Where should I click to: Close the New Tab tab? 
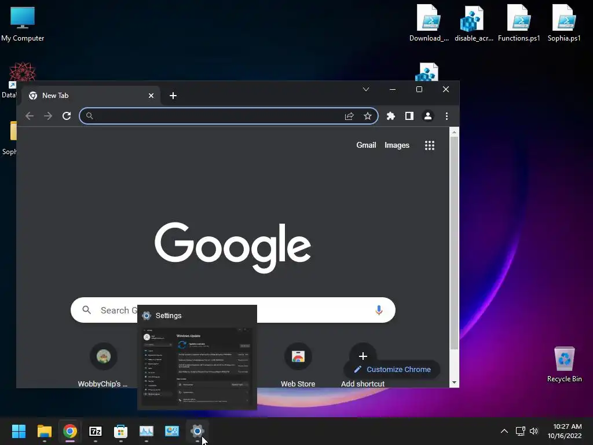(x=151, y=96)
